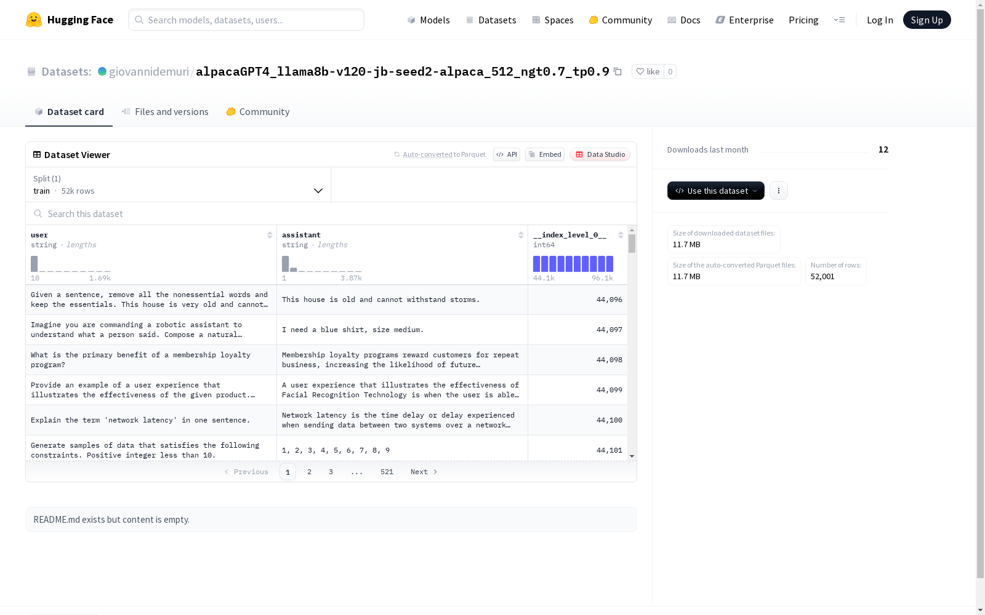Click the magnifier in dataset search
Image resolution: width=985 pixels, height=615 pixels.
pos(38,213)
